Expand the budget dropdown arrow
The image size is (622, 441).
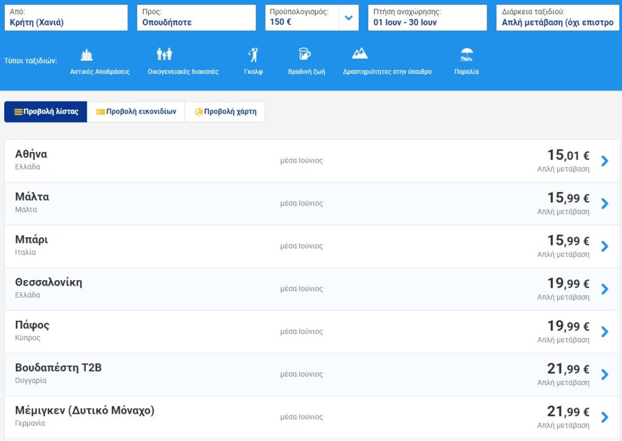[349, 18]
